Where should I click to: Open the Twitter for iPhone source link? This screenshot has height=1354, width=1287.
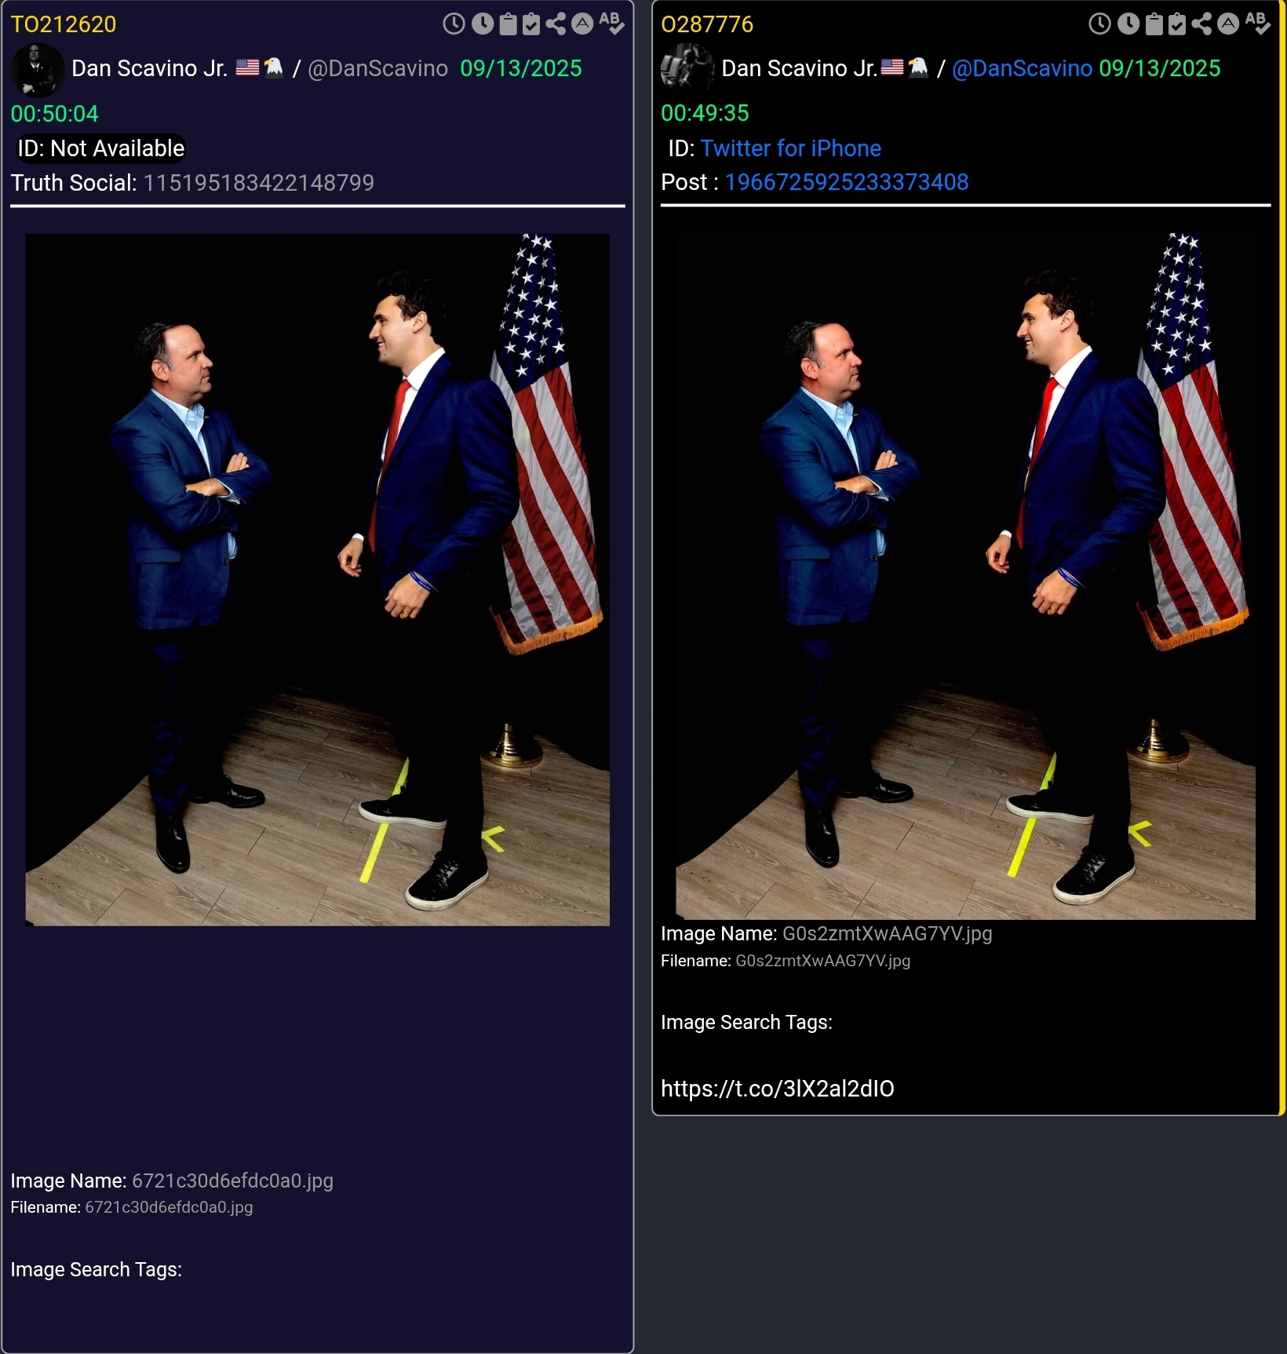[x=790, y=148]
